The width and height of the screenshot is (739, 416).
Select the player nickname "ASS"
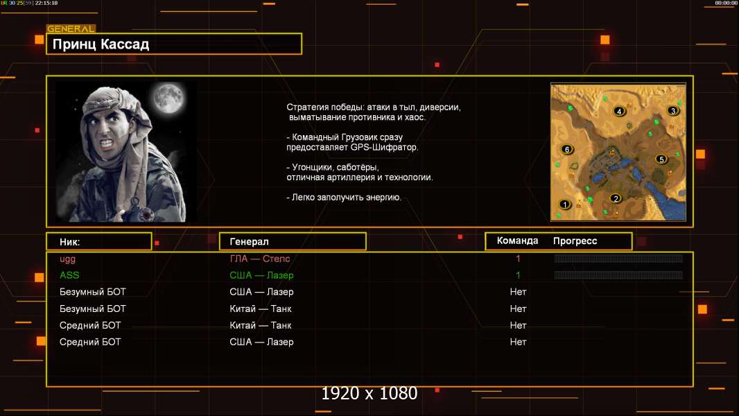coord(69,275)
